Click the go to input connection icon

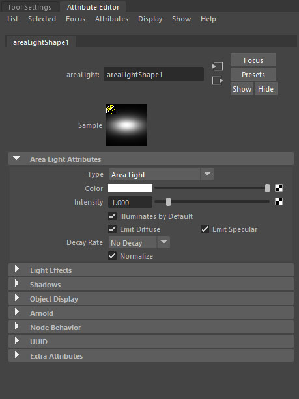coord(218,66)
